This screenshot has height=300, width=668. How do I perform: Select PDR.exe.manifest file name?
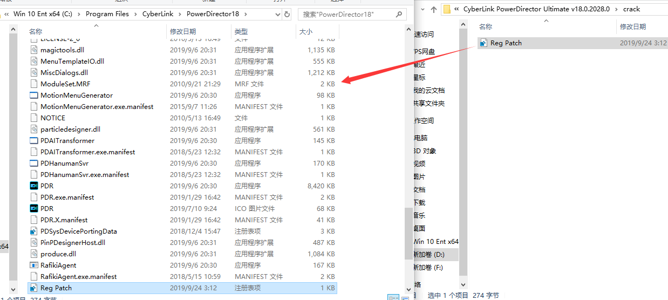click(x=67, y=197)
